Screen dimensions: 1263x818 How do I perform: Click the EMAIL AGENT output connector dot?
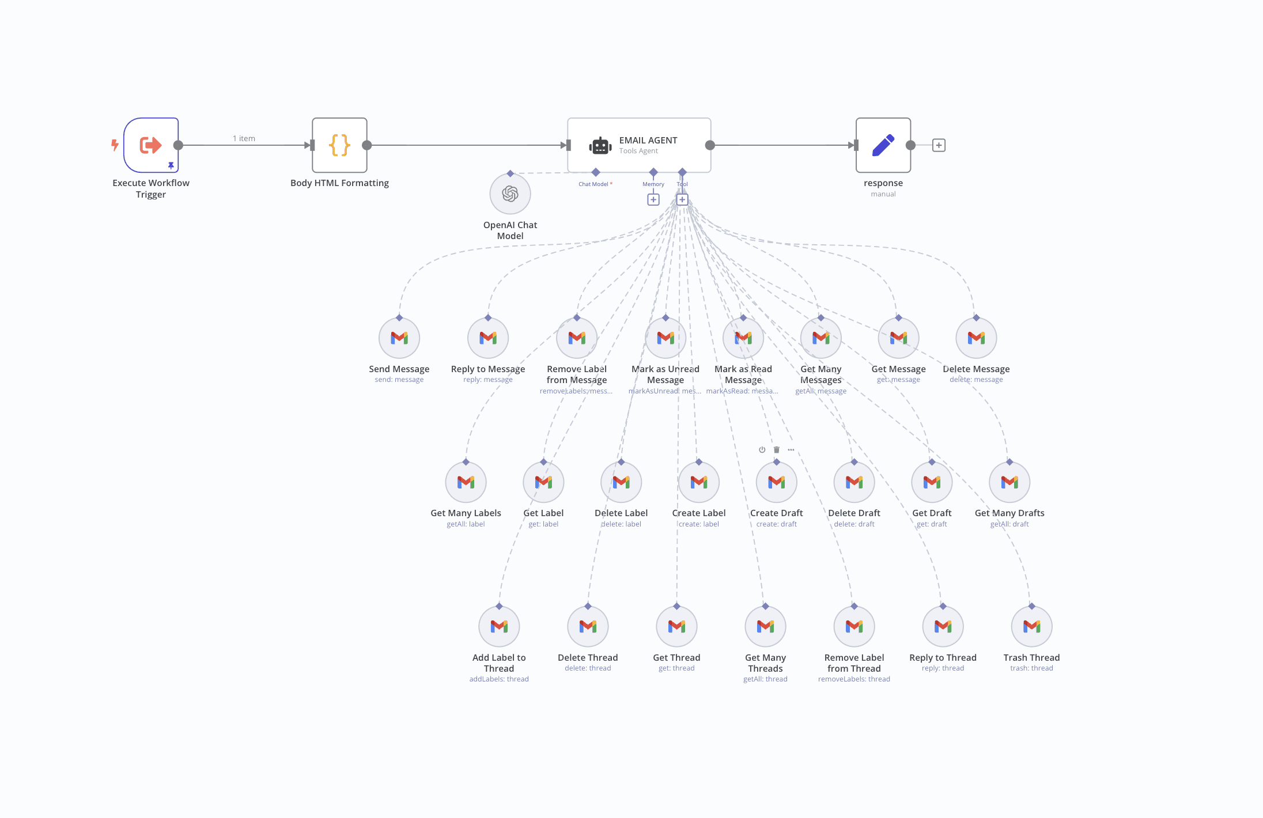click(710, 145)
